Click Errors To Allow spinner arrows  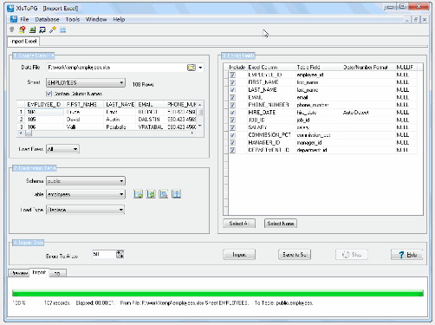[x=120, y=255]
